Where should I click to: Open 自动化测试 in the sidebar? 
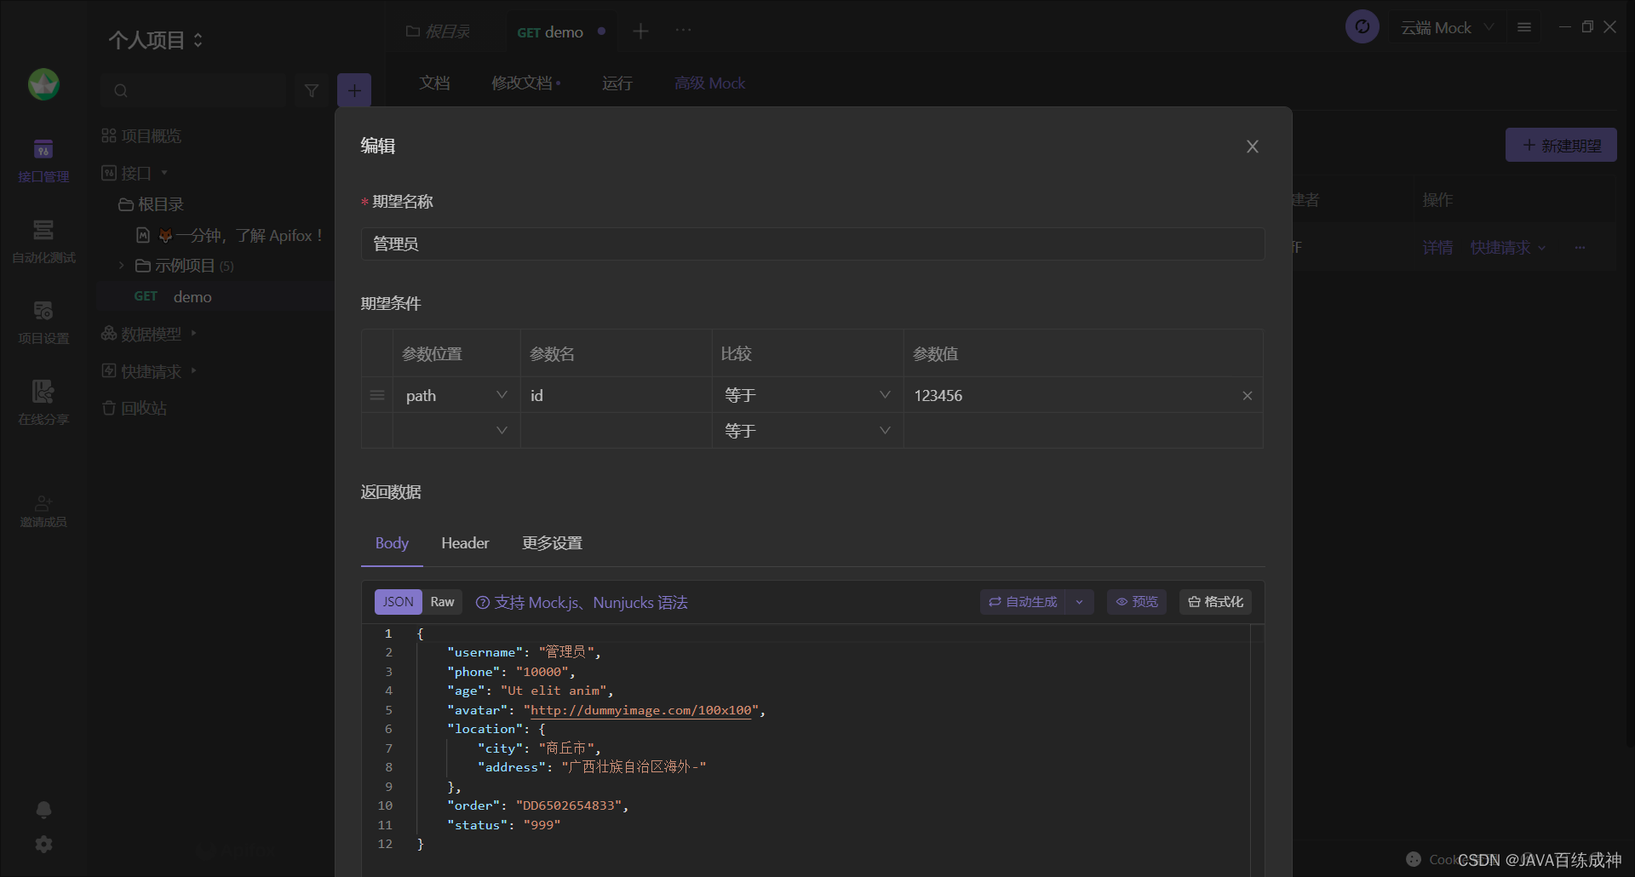click(x=43, y=242)
